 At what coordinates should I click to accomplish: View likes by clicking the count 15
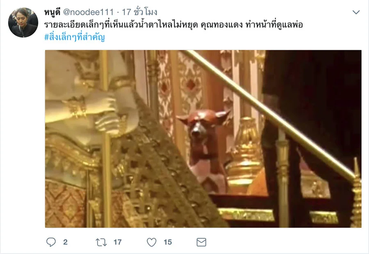[168, 242]
